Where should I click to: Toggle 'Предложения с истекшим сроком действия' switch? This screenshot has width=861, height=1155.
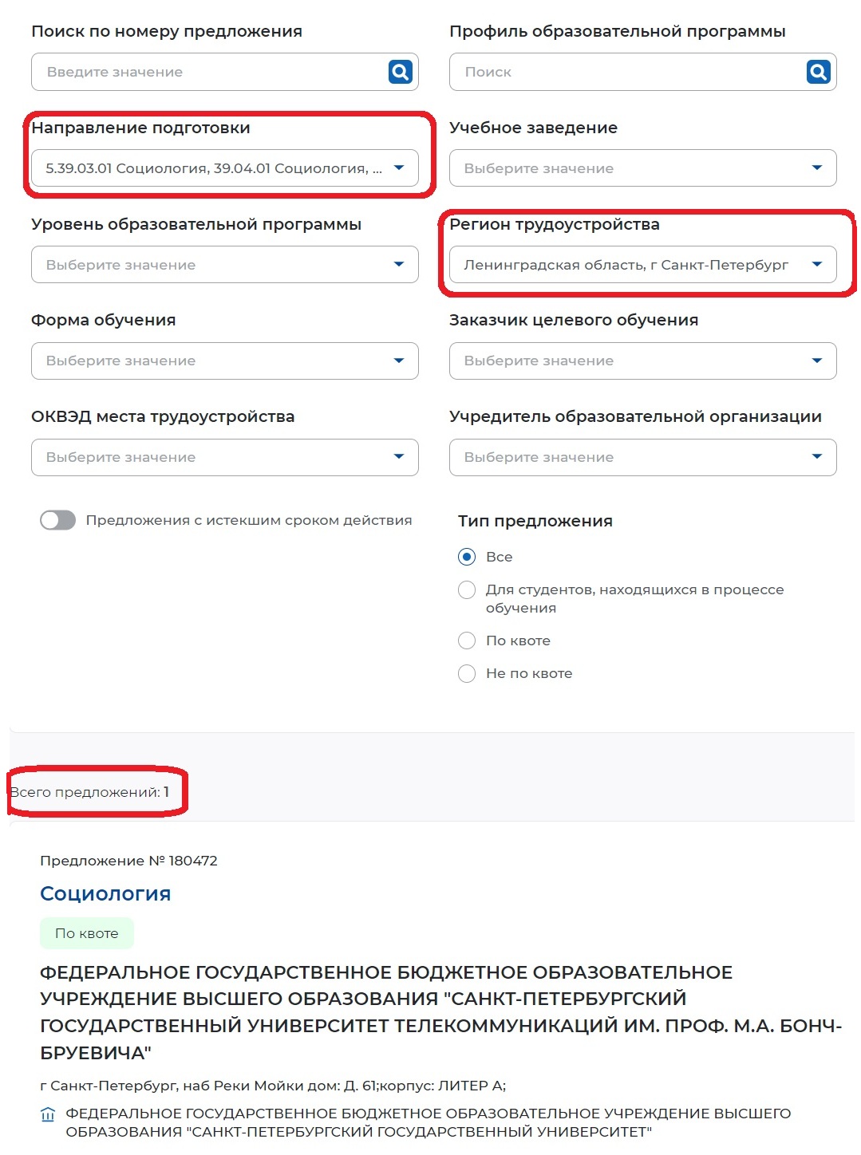click(x=57, y=520)
